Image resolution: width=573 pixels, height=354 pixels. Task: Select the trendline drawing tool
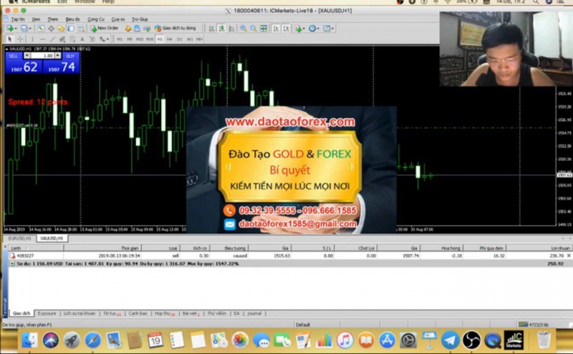[x=52, y=39]
